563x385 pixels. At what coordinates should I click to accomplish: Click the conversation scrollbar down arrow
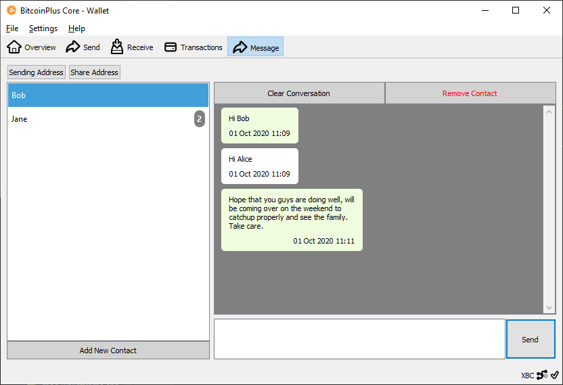(x=549, y=307)
